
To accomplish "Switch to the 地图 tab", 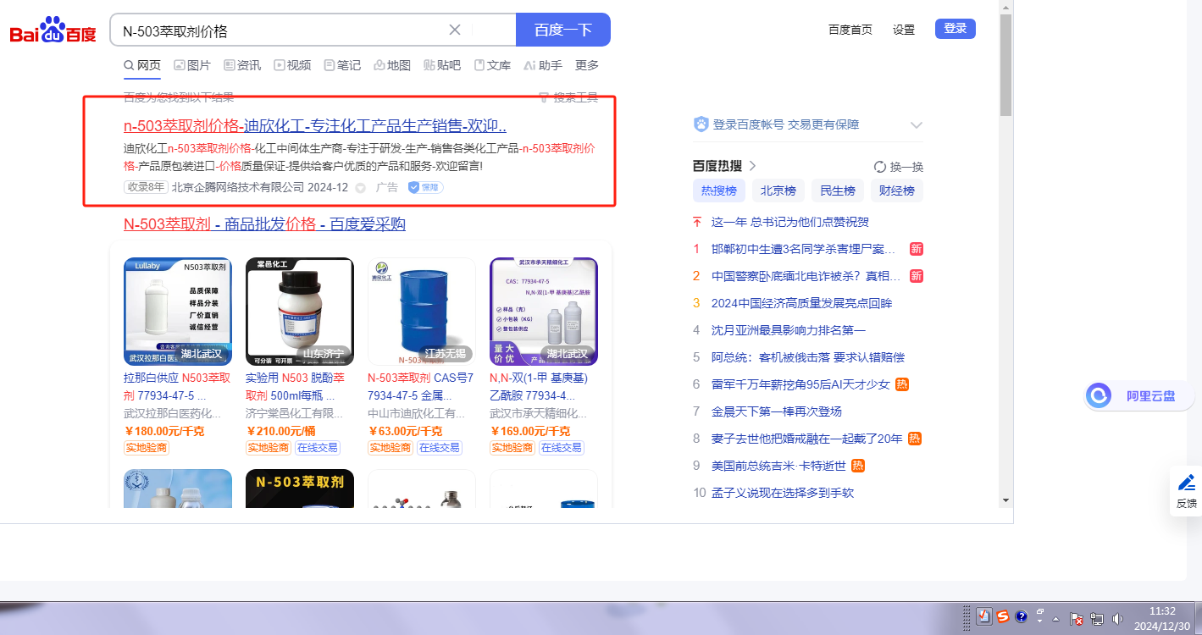I will coord(392,65).
